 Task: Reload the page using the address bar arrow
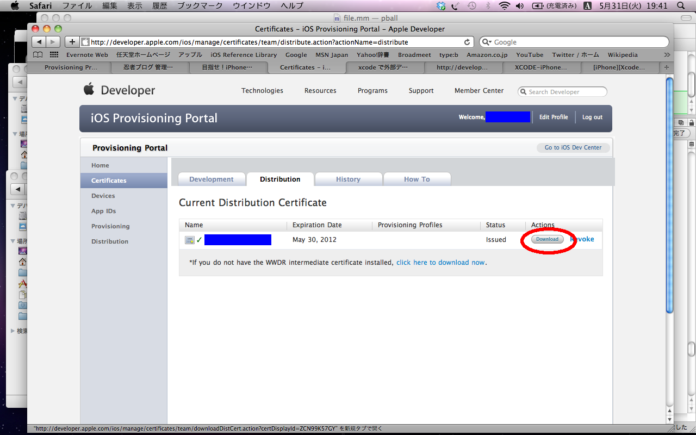(x=467, y=42)
